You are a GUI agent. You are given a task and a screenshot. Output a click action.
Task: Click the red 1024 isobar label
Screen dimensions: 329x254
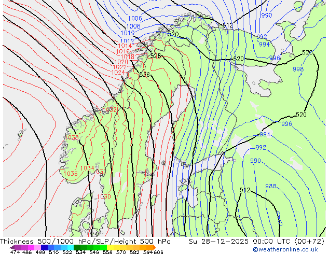tap(118, 72)
